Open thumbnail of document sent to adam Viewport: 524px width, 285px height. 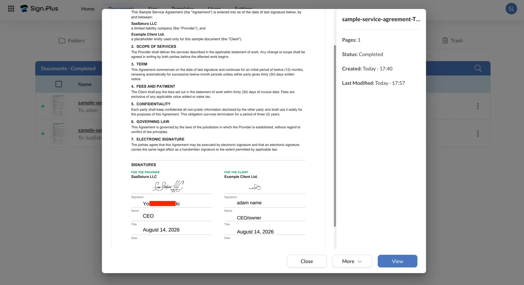tap(58, 106)
